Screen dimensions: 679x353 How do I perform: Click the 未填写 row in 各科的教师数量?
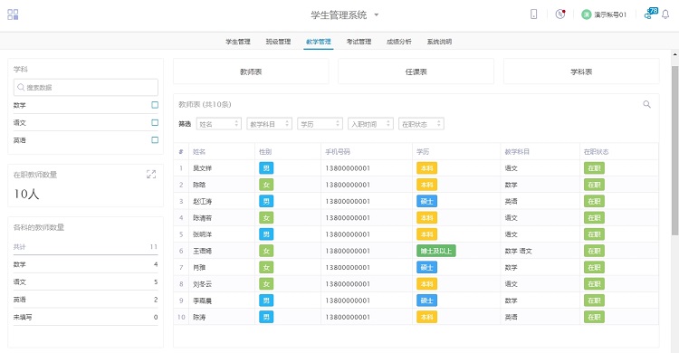pyautogui.click(x=86, y=317)
